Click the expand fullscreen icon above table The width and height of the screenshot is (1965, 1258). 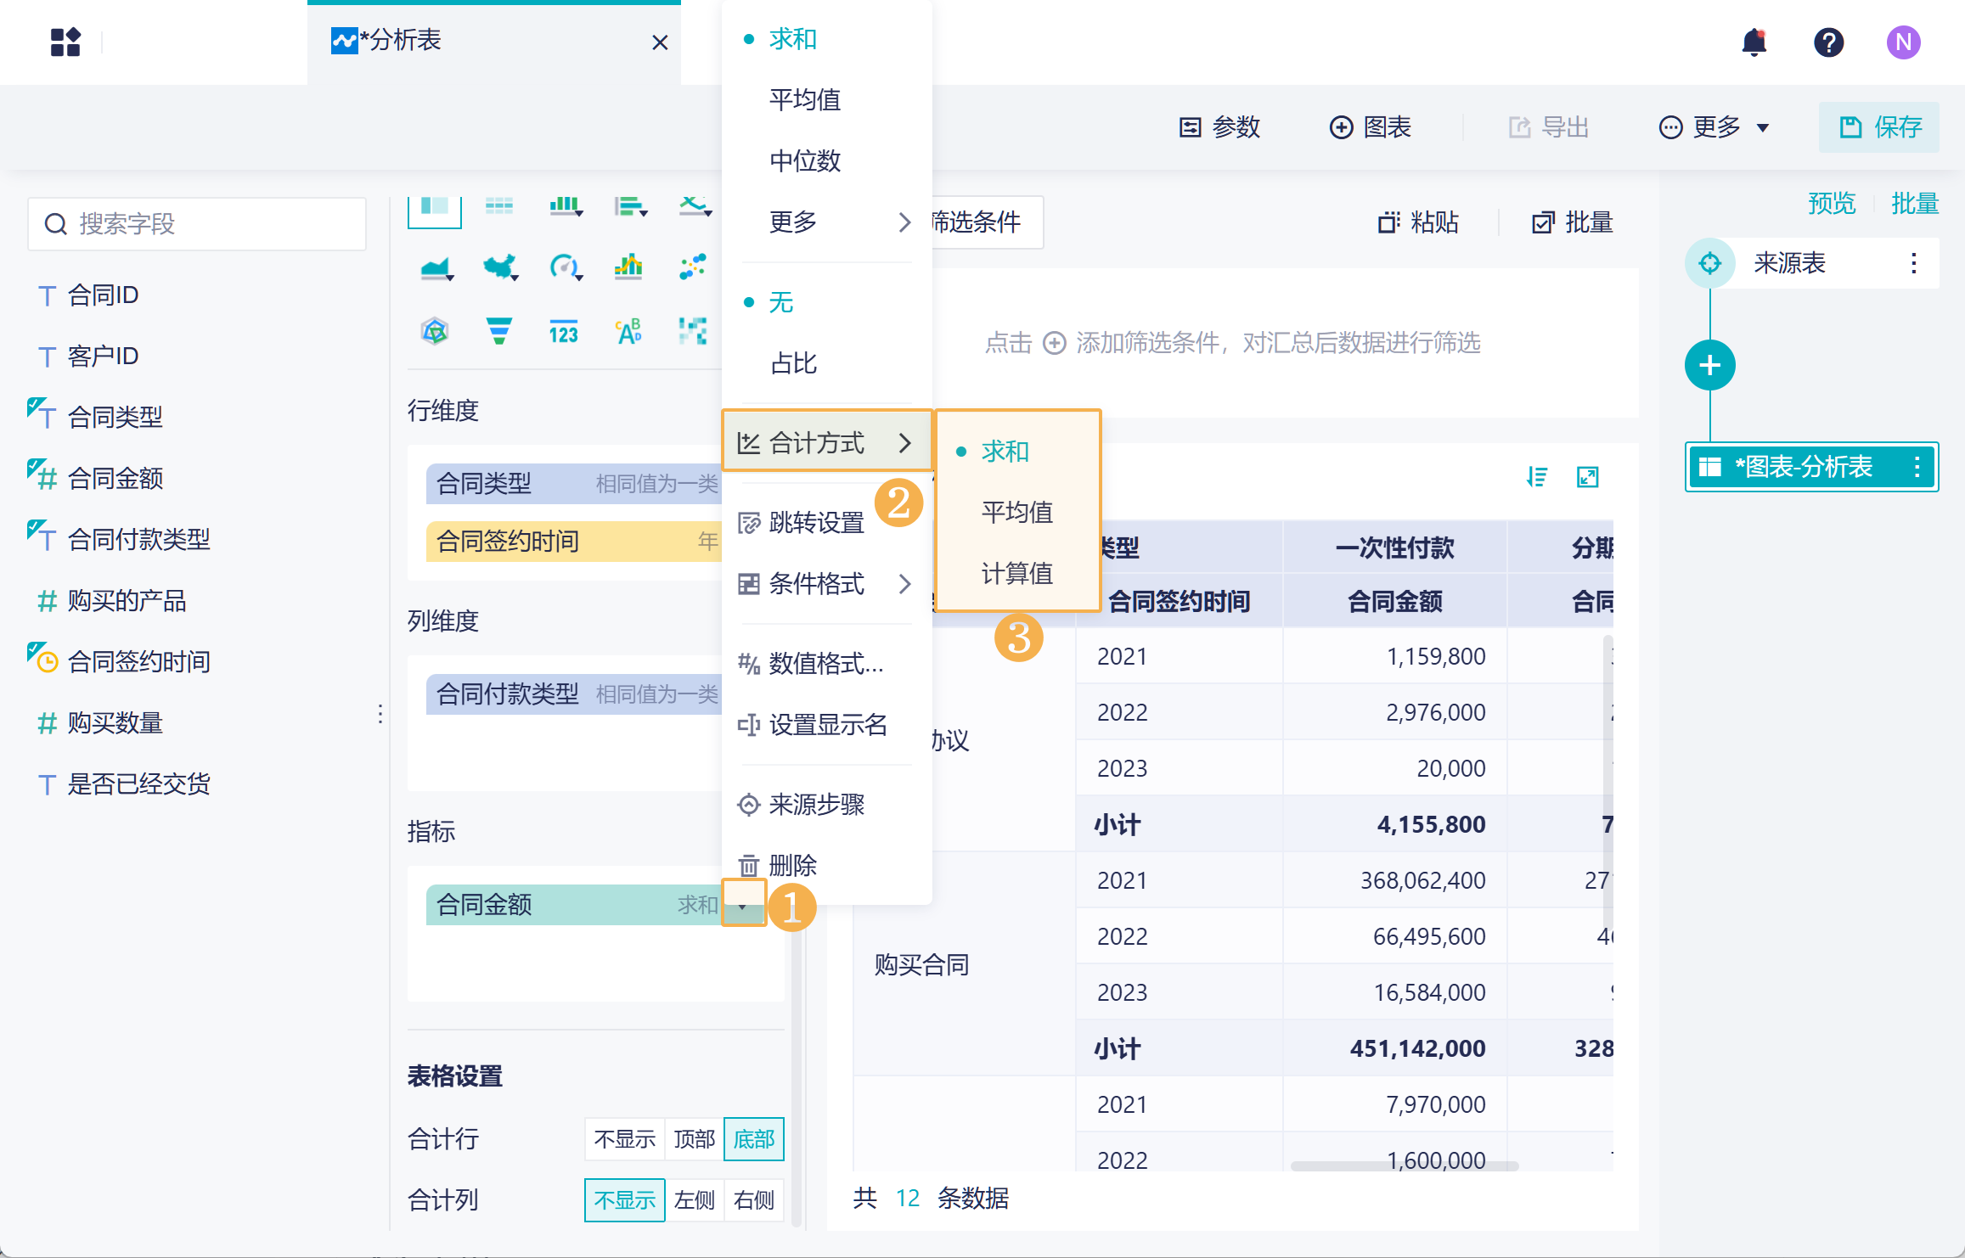click(1587, 477)
